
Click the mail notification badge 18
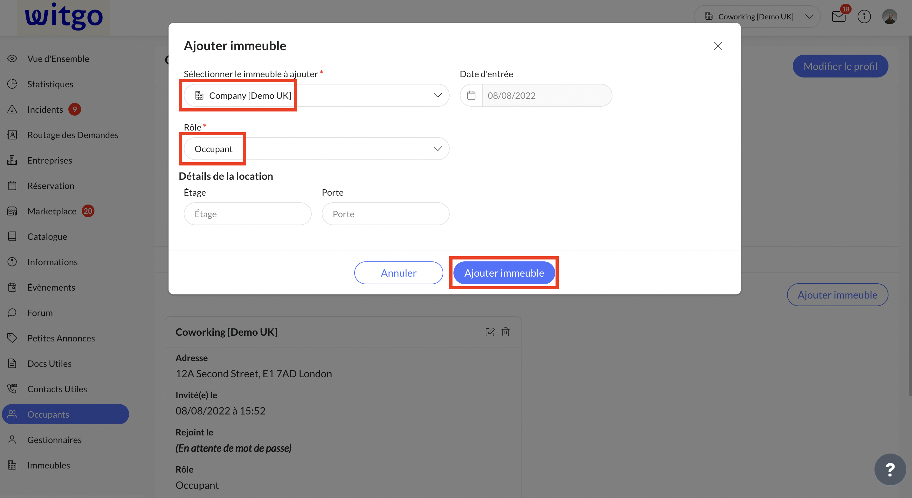click(x=846, y=10)
